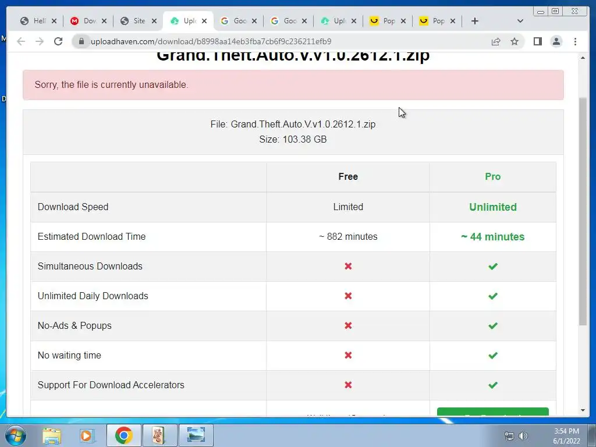This screenshot has width=596, height=447.
Task: Close the 'Hell' tab
Action: (54, 21)
